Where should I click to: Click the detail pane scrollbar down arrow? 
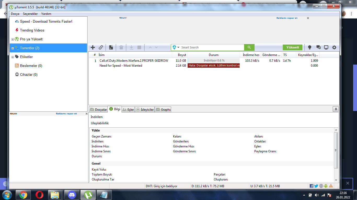[336, 180]
